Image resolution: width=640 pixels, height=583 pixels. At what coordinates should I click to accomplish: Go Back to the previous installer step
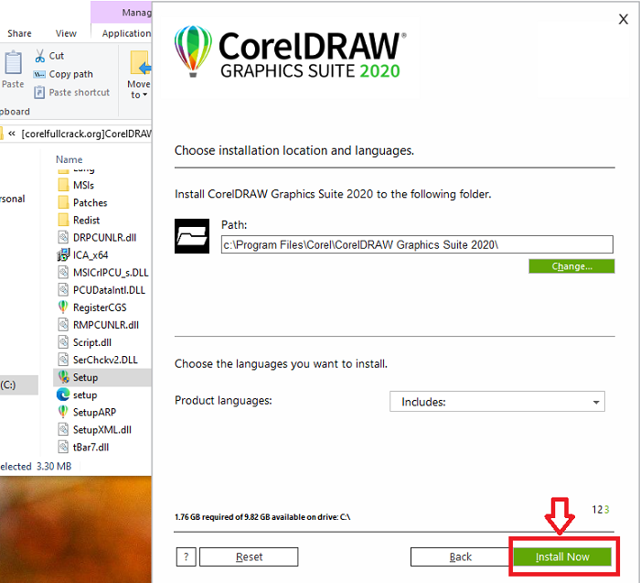pos(460,556)
